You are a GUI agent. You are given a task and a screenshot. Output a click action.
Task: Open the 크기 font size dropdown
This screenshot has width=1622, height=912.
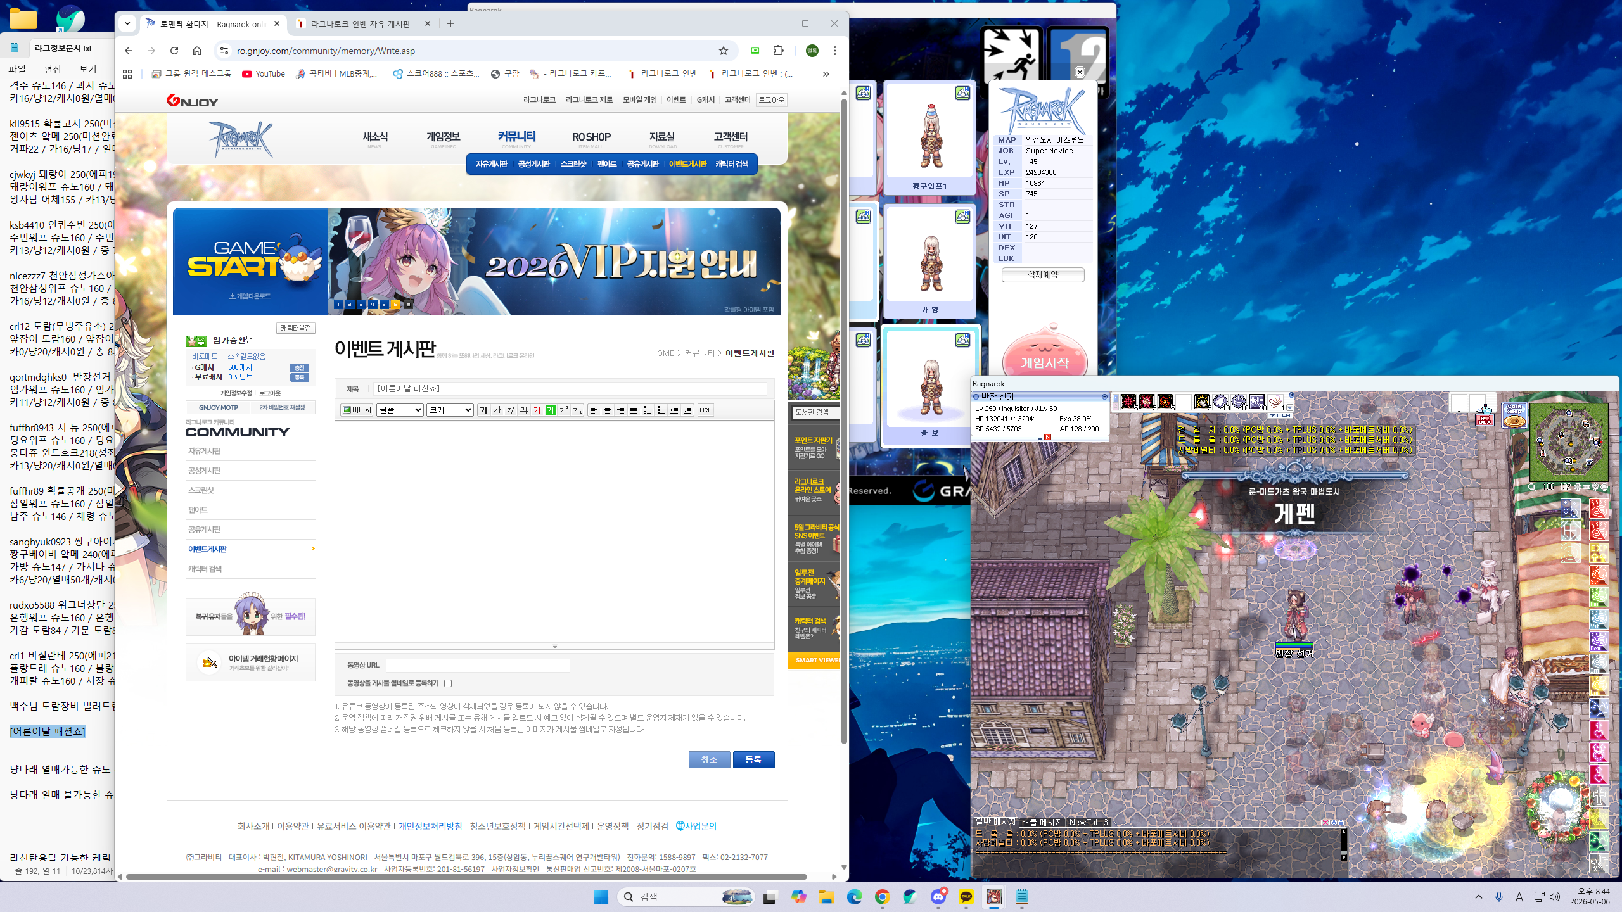pos(450,410)
